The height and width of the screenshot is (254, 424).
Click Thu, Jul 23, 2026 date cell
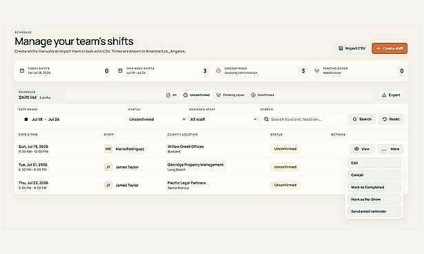point(33,183)
